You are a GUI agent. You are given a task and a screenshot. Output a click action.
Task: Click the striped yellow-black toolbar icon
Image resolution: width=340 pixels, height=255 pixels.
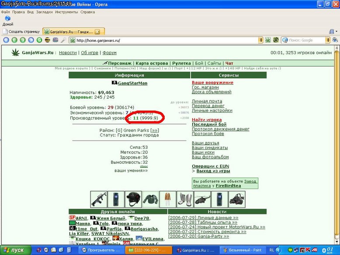click(47, 40)
